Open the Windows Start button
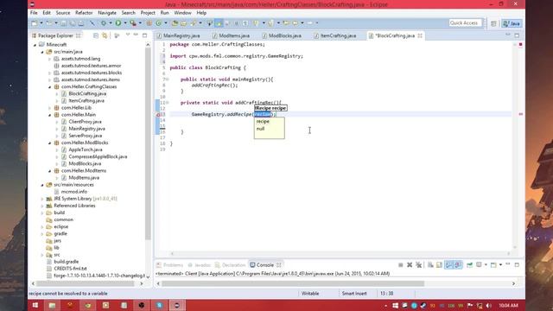This screenshot has width=553, height=311. [x=35, y=305]
